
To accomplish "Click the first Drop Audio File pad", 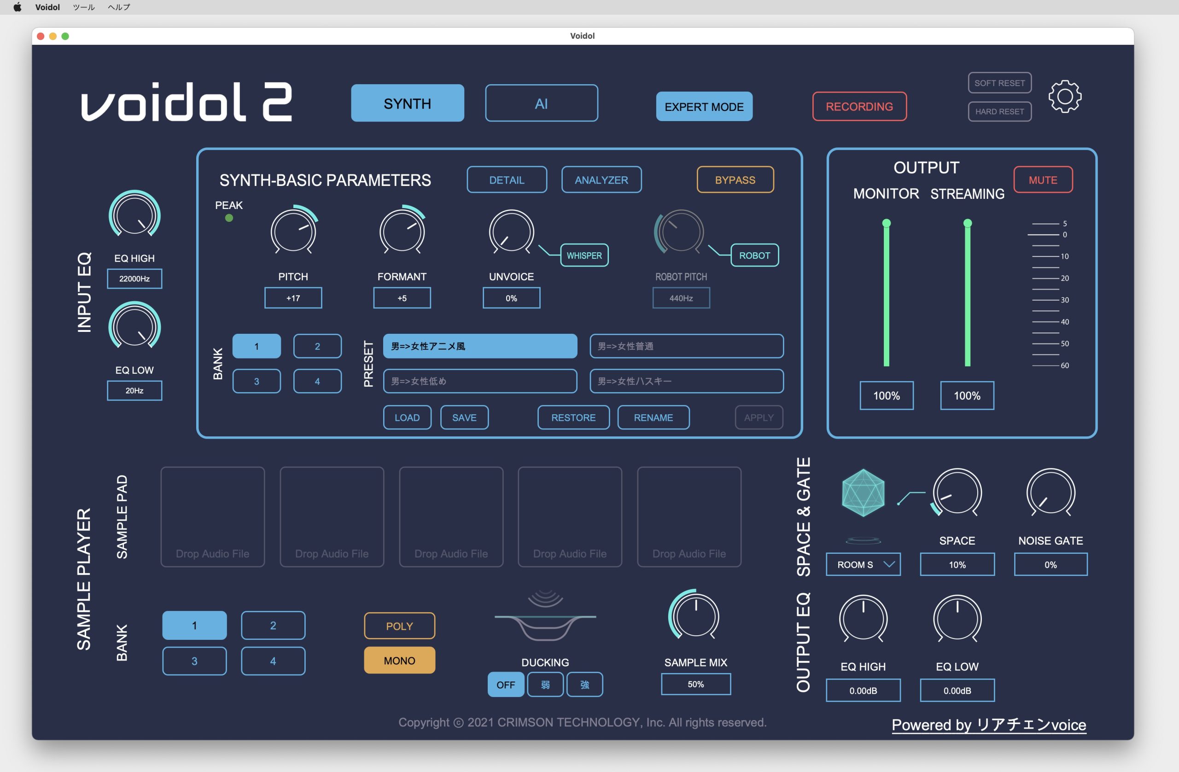I will (x=212, y=517).
